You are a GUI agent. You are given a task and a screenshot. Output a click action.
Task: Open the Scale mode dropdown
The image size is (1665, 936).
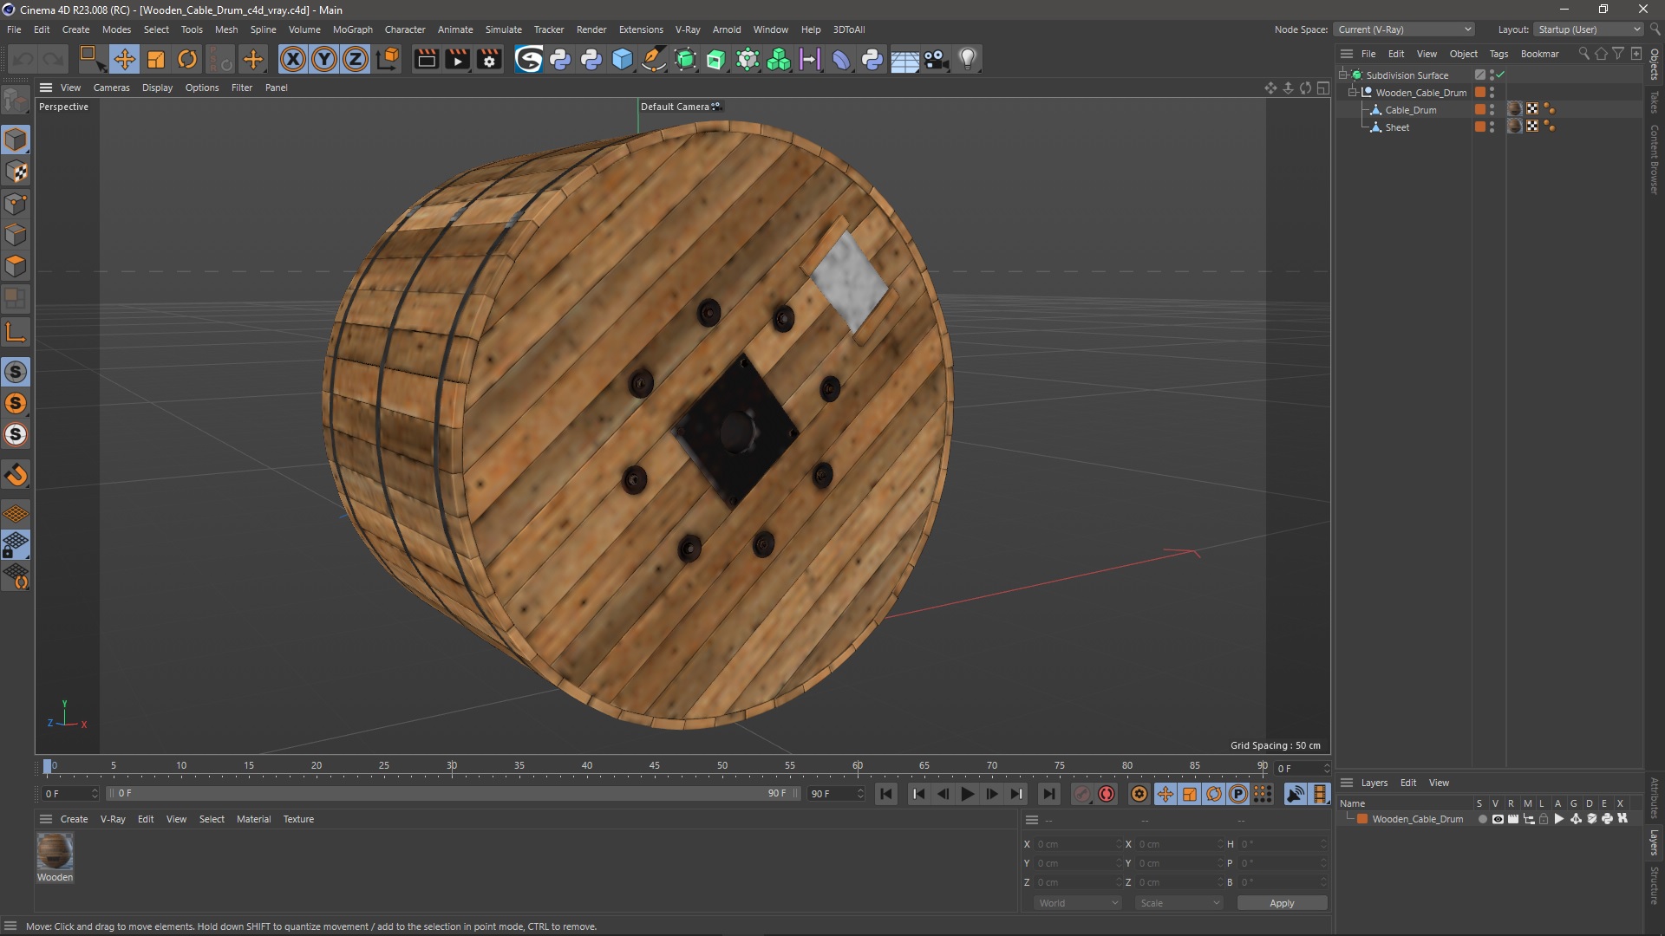point(1179,903)
